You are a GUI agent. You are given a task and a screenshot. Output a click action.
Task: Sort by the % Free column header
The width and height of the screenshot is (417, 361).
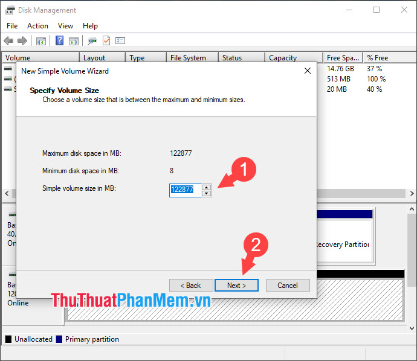point(390,57)
